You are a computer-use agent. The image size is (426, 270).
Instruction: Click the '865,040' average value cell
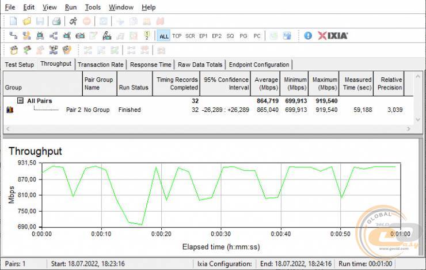(x=268, y=110)
